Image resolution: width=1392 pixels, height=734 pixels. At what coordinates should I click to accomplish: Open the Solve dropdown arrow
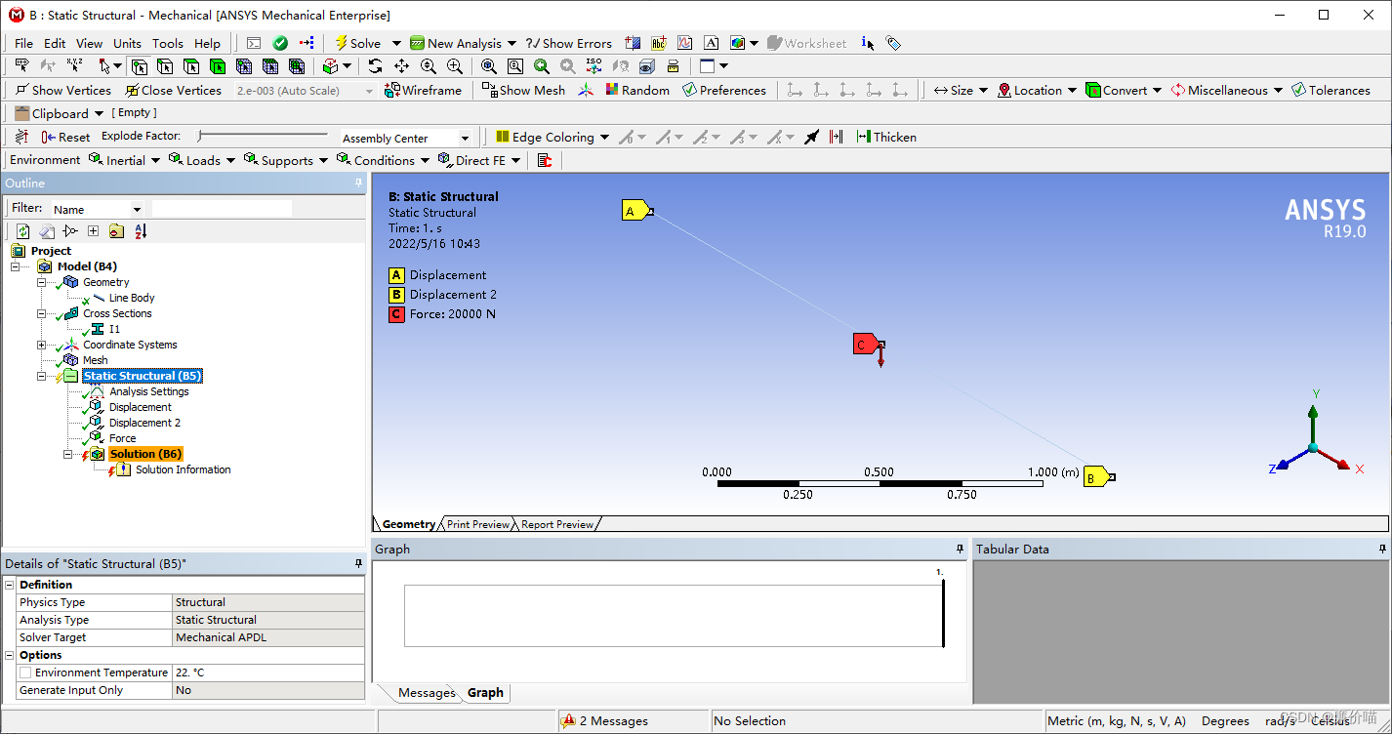(396, 43)
